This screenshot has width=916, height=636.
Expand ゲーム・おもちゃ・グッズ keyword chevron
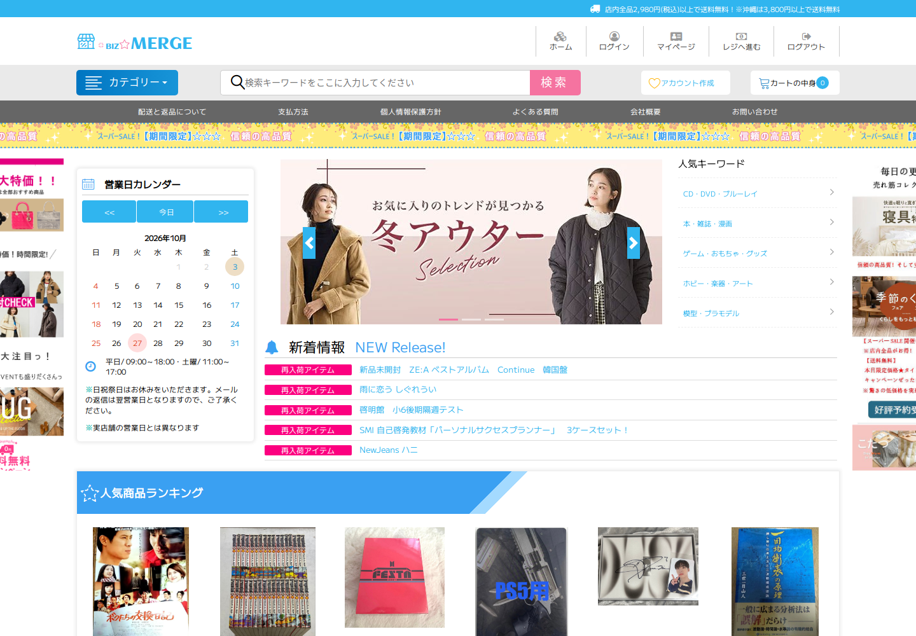[x=832, y=252]
